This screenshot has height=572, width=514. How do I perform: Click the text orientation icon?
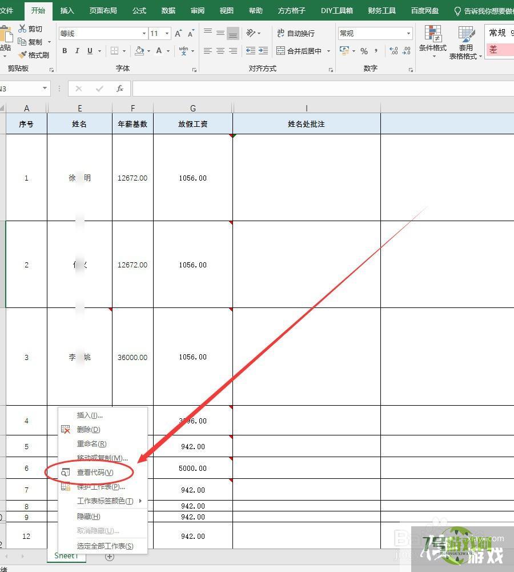pos(251,33)
